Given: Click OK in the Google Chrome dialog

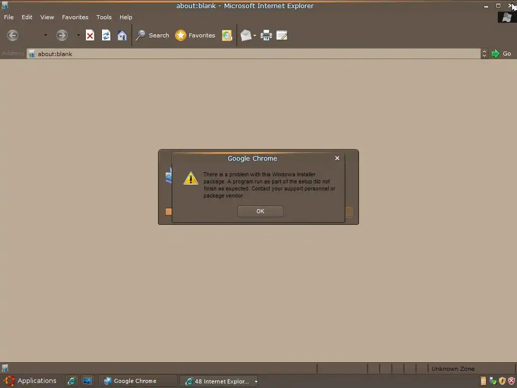Looking at the screenshot, I should pos(261,211).
